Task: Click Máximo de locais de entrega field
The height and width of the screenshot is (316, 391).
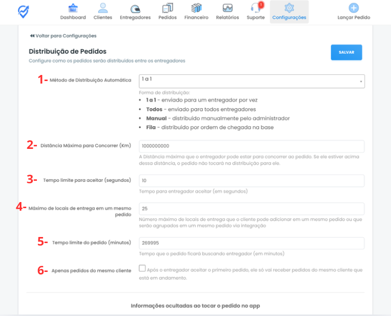Action: (x=251, y=209)
